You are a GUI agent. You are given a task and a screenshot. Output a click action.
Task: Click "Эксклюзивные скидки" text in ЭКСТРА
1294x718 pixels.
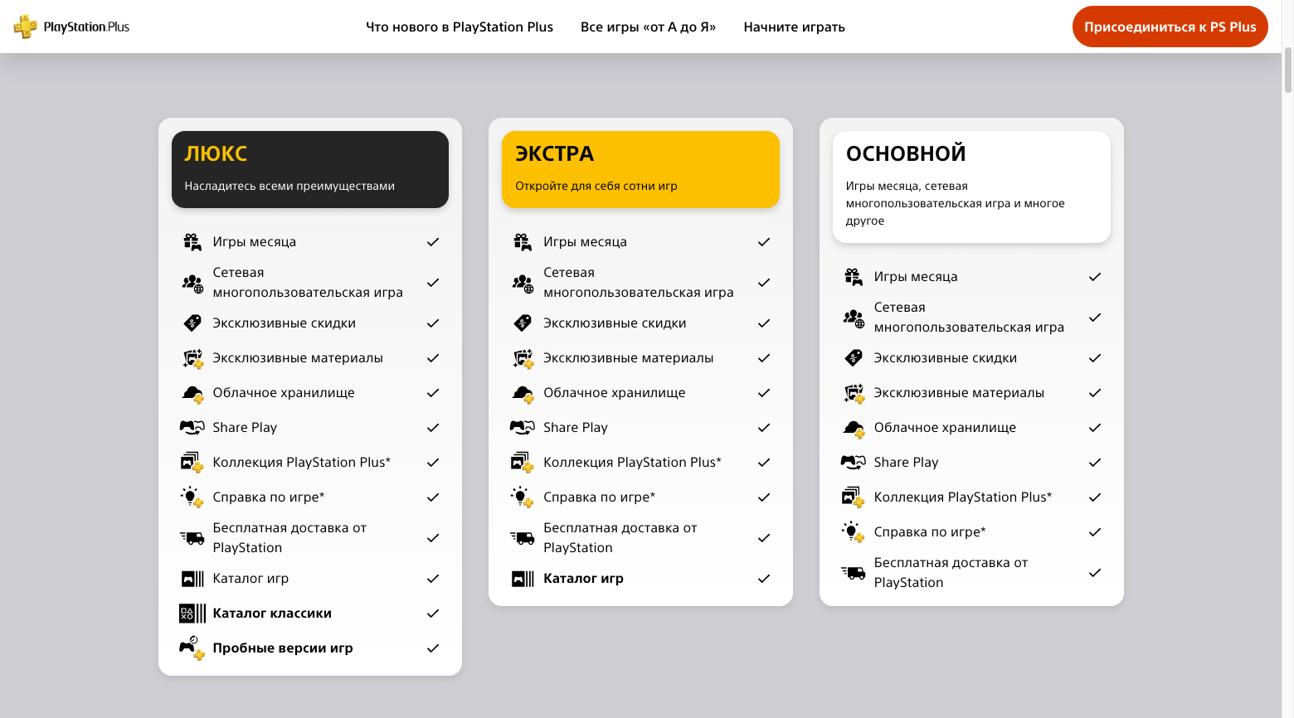[615, 323]
